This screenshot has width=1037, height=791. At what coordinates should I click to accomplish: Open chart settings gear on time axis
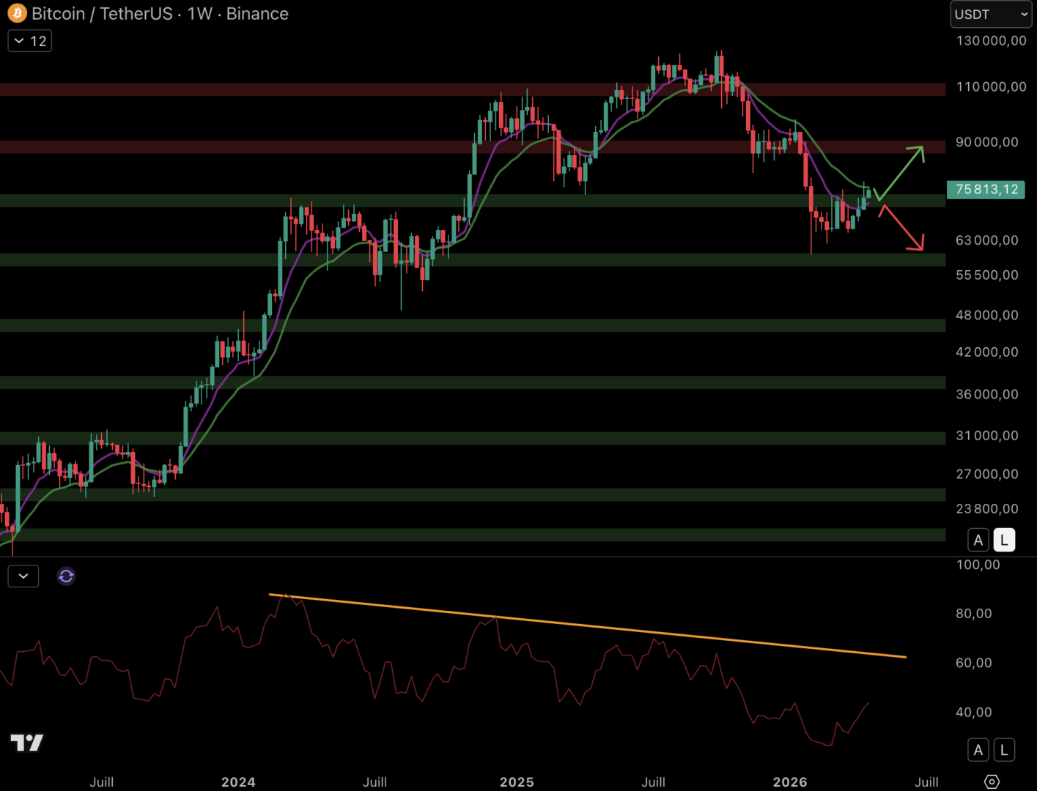pyautogui.click(x=992, y=781)
